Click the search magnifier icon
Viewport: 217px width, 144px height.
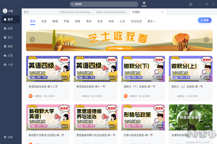(72, 4)
